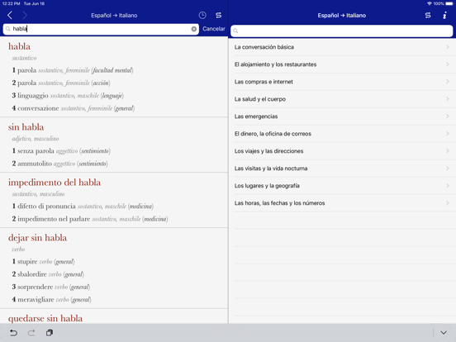Swap languages icon in left pane
This screenshot has height=342, width=456.
pos(218,15)
